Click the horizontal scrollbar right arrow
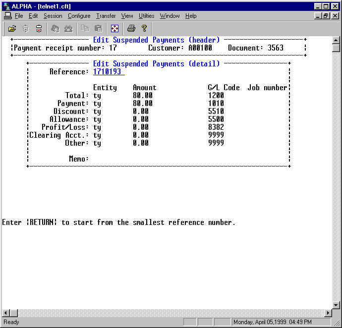 pos(328,313)
